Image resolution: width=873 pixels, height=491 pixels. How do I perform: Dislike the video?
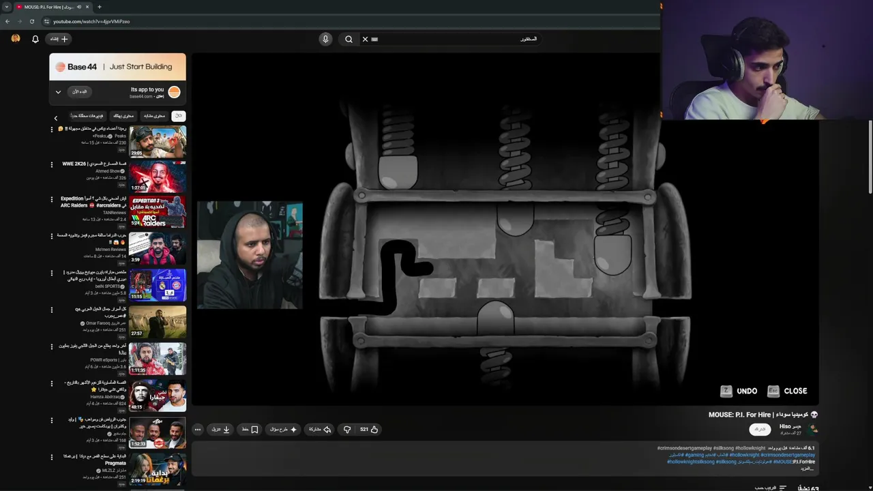(x=347, y=430)
